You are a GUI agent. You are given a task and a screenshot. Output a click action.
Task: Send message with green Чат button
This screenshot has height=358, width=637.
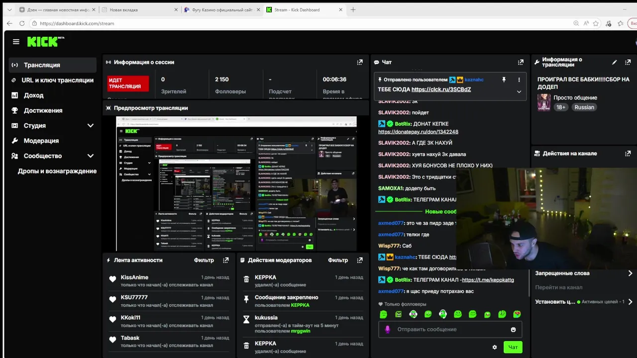click(513, 347)
